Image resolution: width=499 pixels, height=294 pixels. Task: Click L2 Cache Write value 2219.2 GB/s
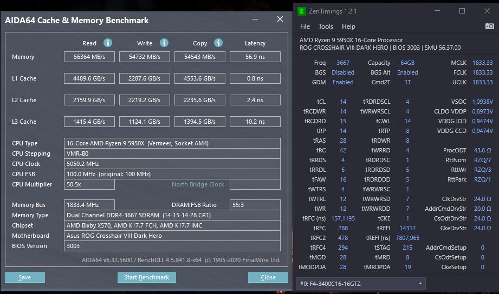click(x=145, y=100)
